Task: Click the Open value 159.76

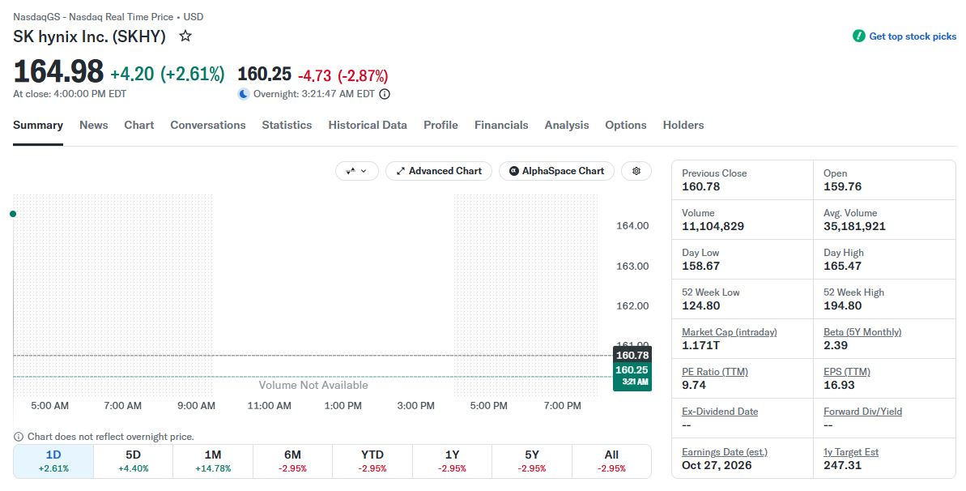Action: (843, 186)
